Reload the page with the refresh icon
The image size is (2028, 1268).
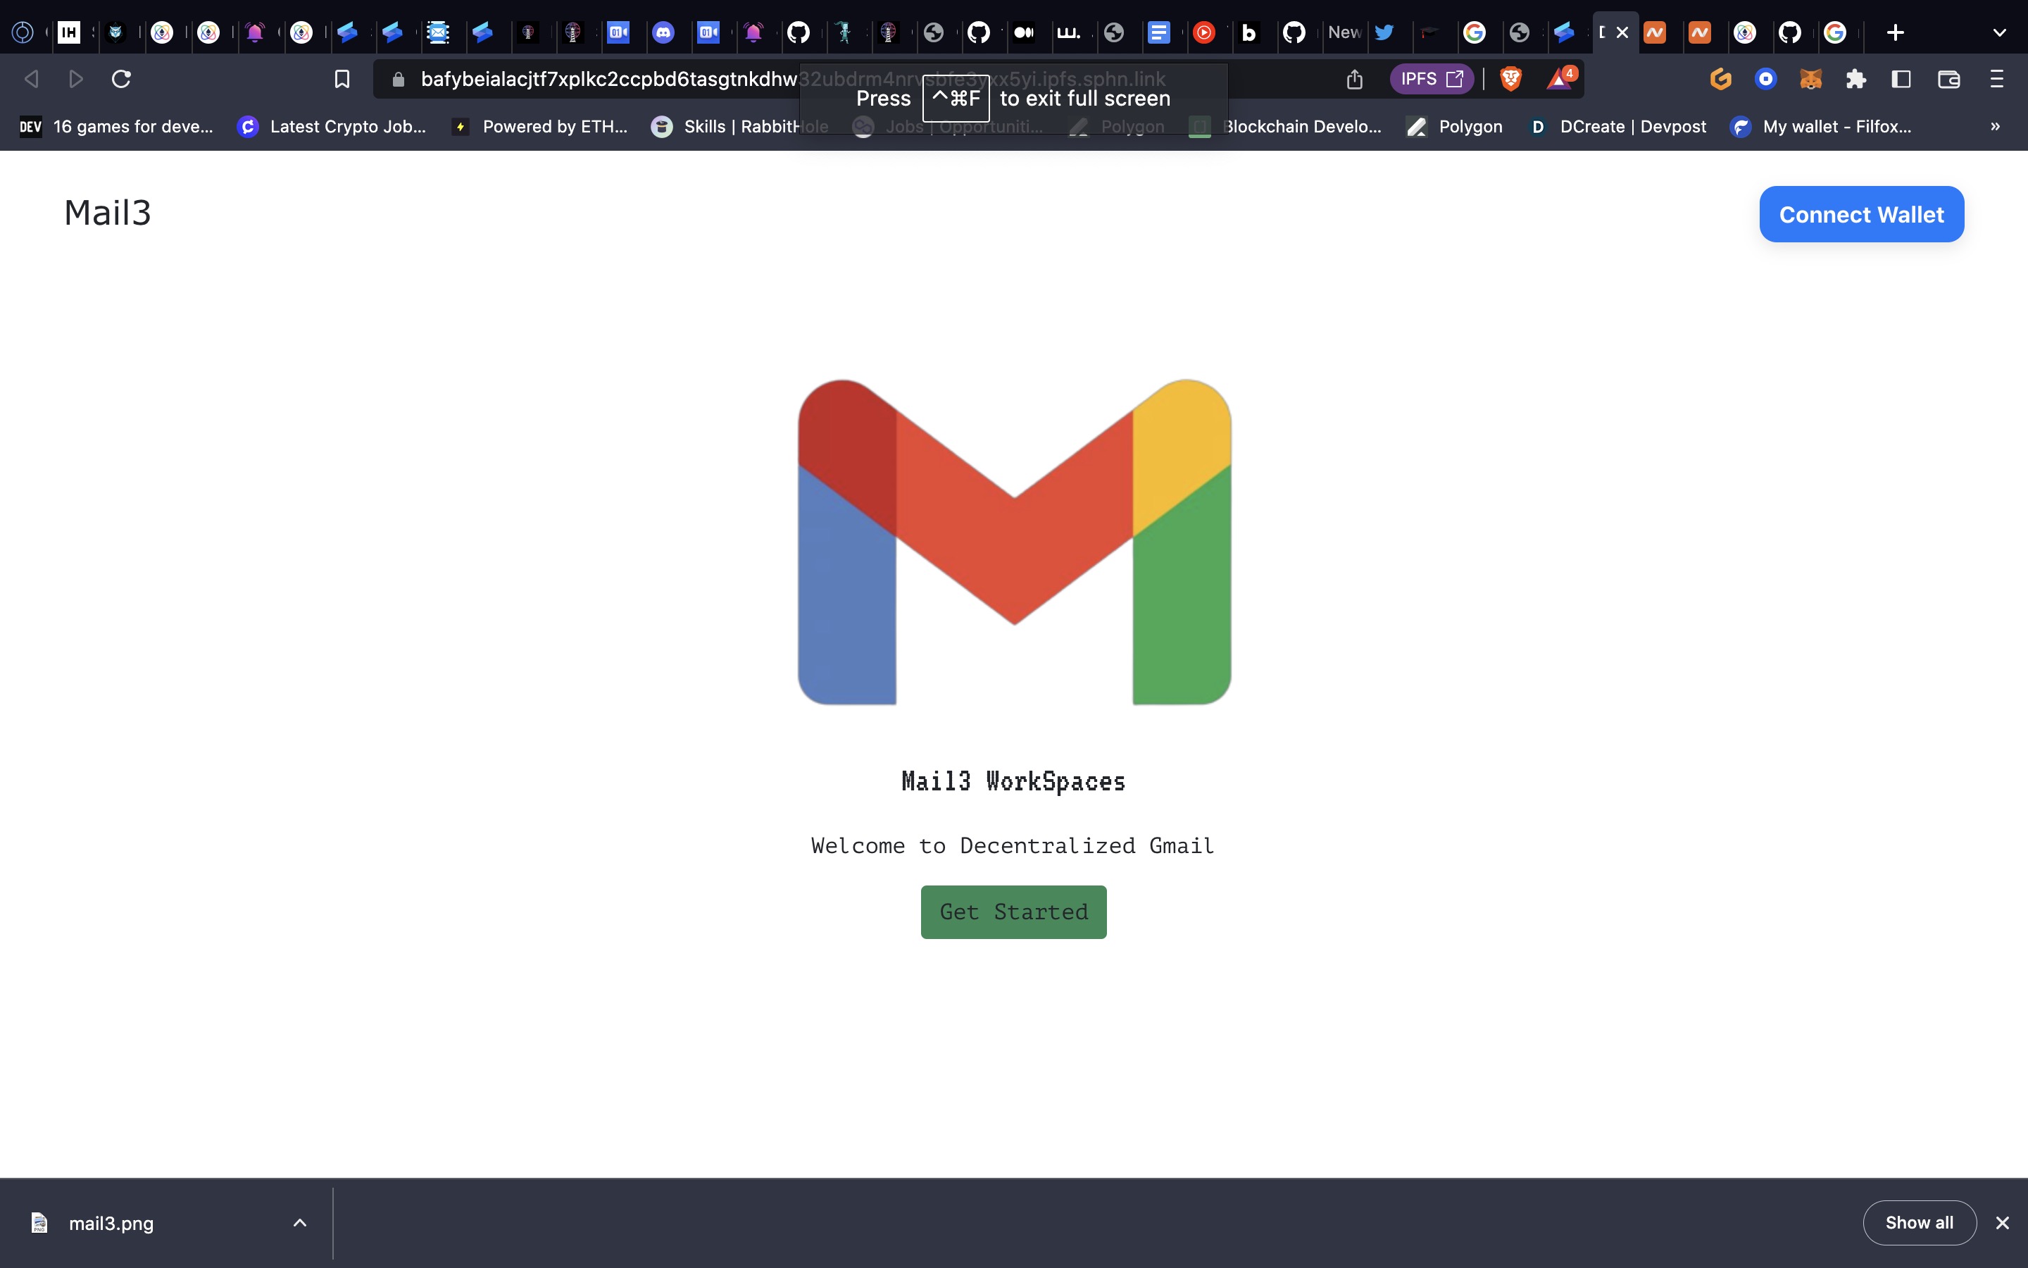tap(120, 79)
